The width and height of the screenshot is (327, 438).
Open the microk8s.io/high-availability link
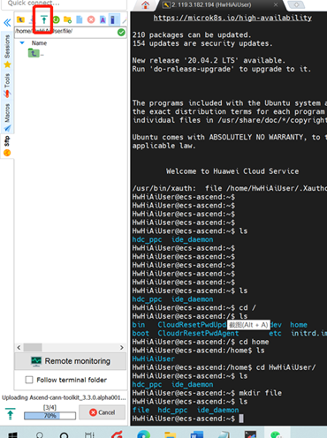[x=232, y=18]
